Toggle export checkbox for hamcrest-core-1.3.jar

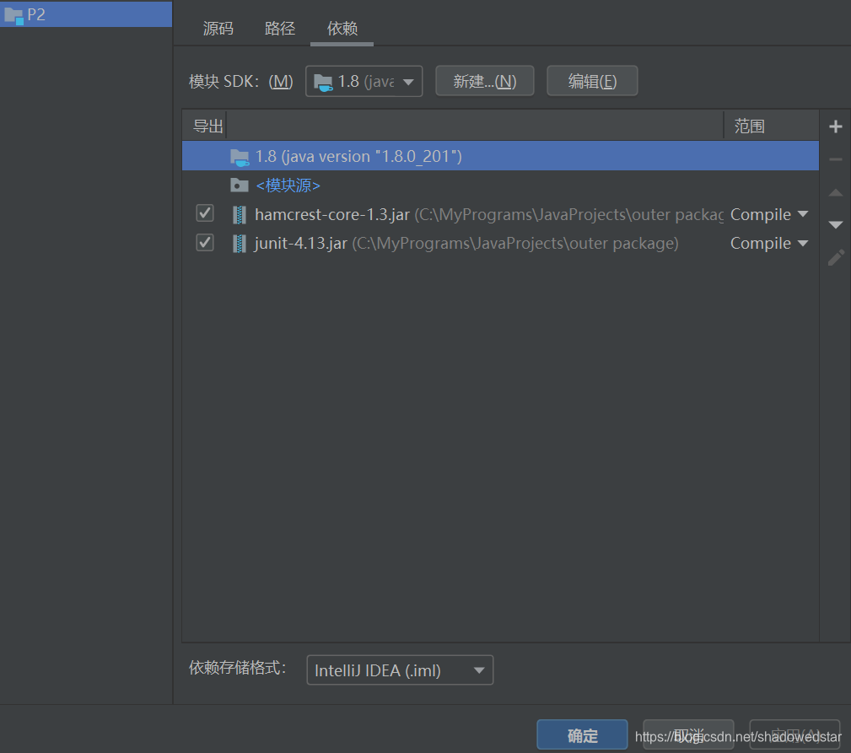(x=205, y=213)
